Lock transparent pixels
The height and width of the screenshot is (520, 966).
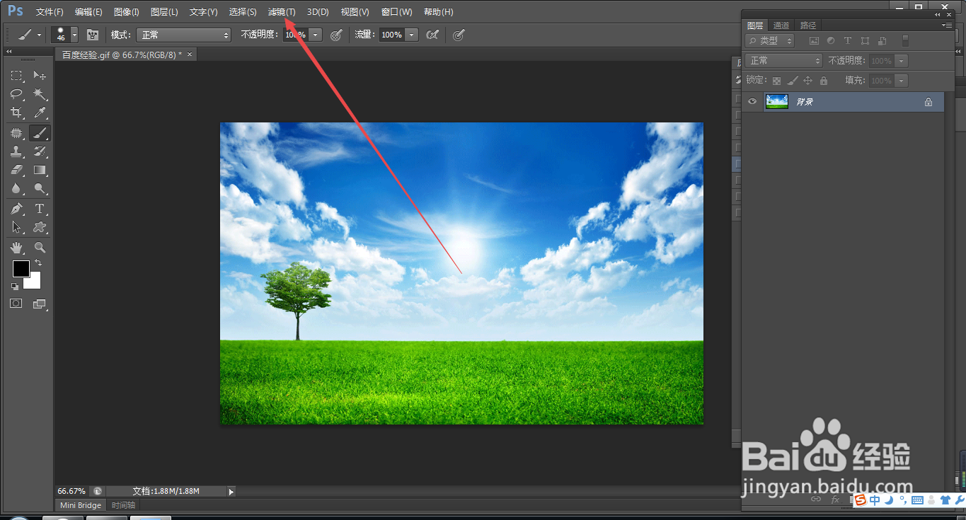point(776,81)
